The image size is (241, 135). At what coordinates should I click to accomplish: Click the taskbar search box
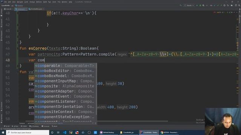27,132
